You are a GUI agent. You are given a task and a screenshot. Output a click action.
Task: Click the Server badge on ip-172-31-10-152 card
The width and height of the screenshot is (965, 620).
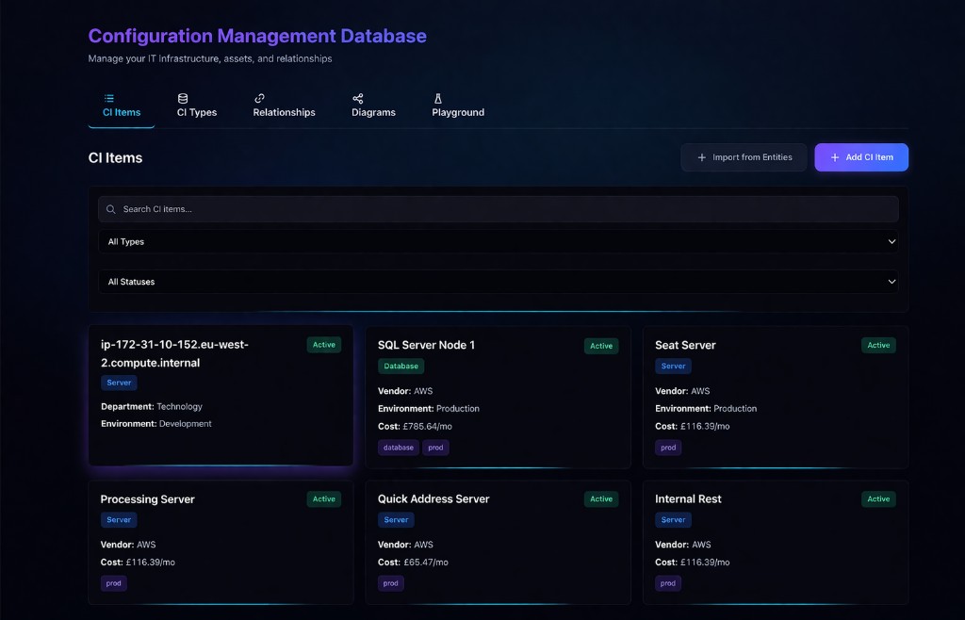[119, 383]
